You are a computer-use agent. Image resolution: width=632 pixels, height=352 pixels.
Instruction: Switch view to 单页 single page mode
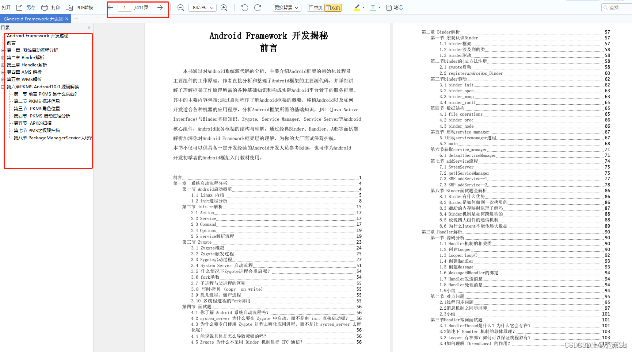click(315, 7)
